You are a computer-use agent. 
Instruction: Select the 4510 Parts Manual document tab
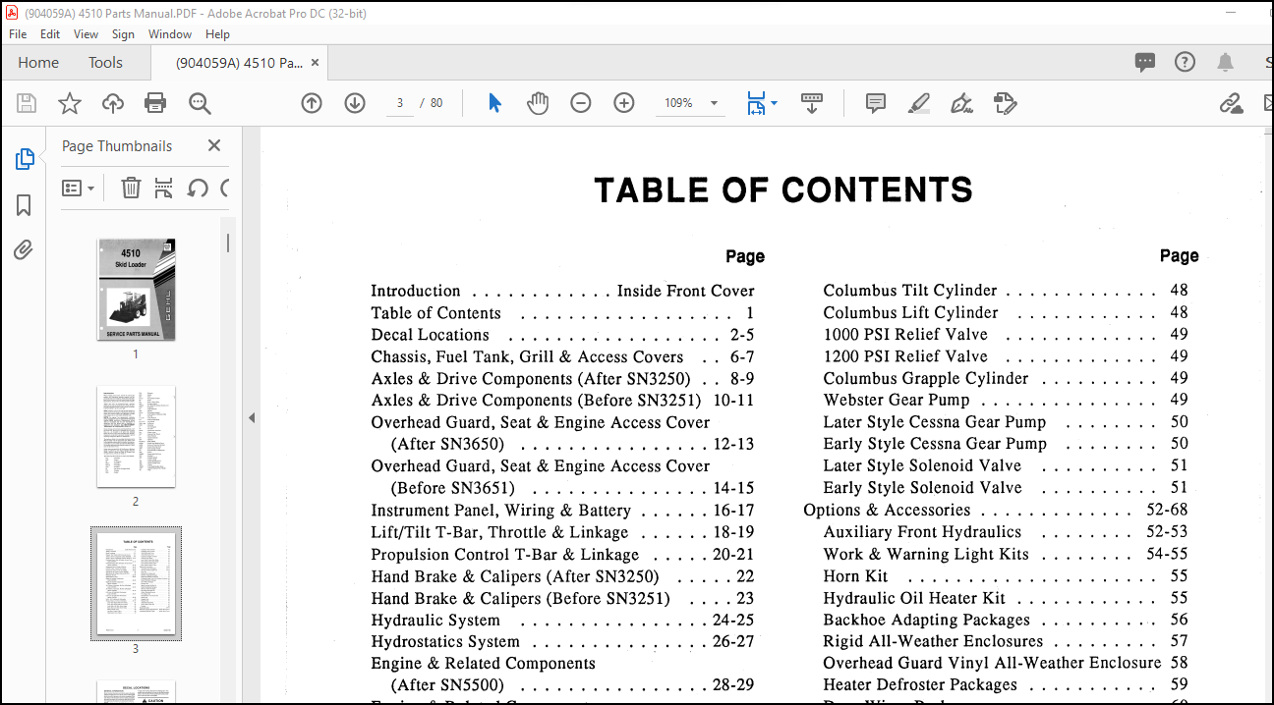tap(239, 63)
